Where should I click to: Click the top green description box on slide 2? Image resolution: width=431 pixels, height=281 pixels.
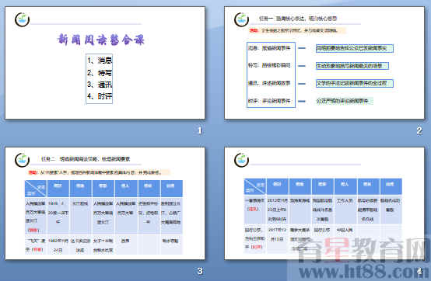355,49
